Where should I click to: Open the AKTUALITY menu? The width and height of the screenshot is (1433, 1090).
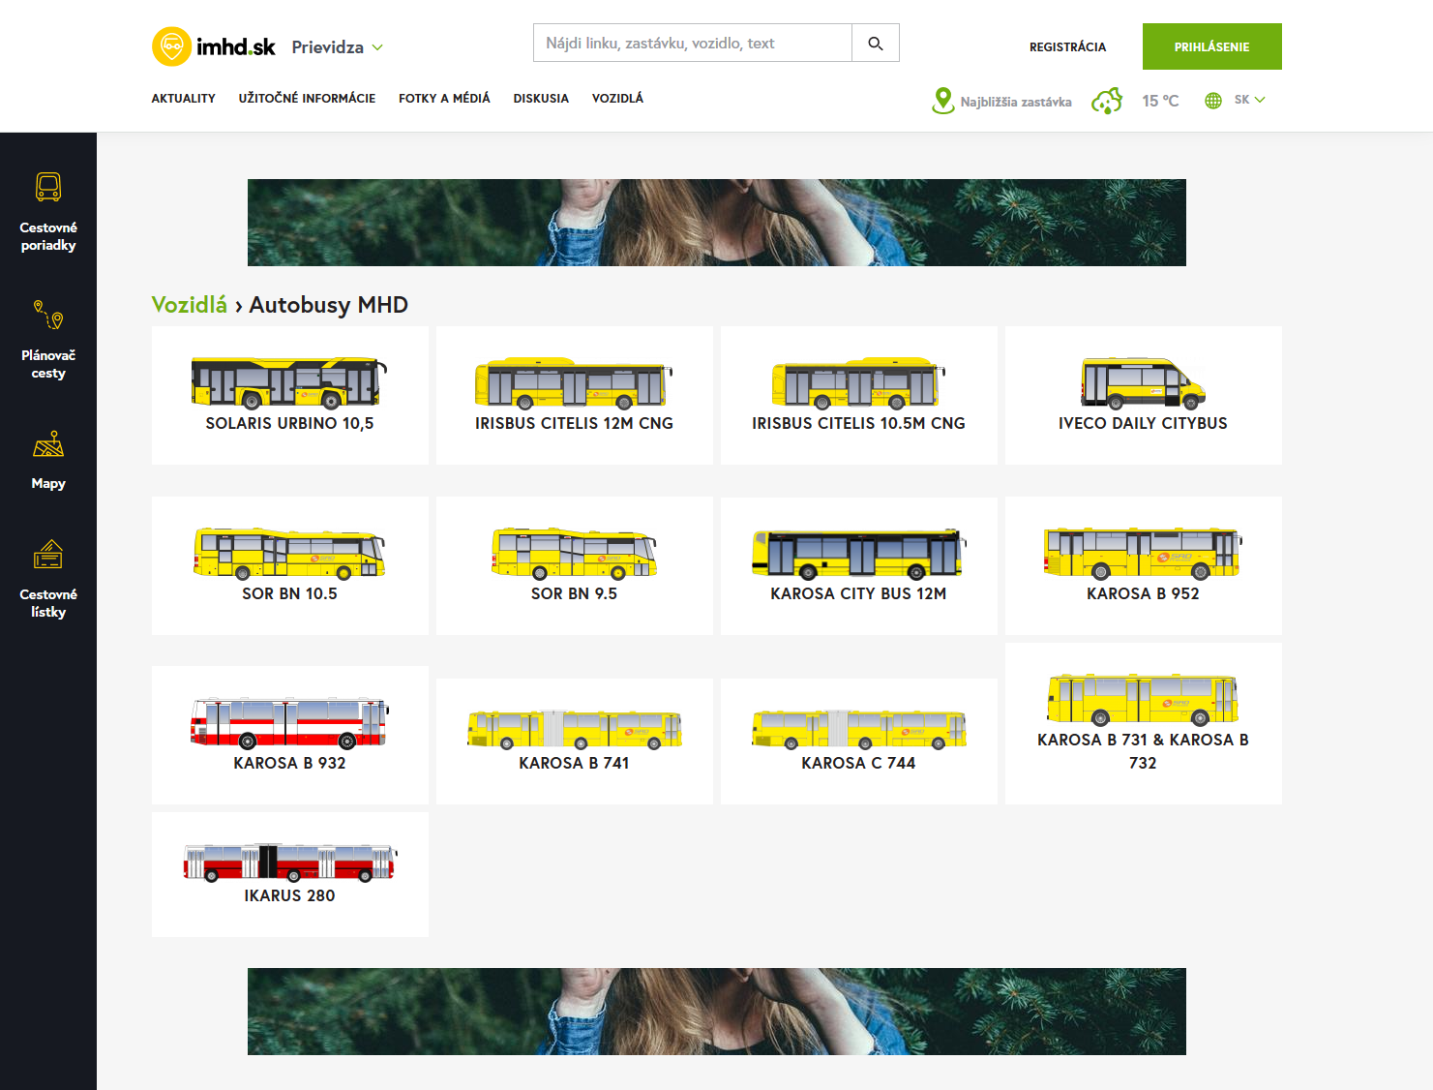pos(183,99)
